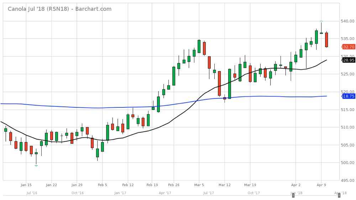Jump to Oct '17 on the range navigator
This screenshot has height=200, width=356.
coord(253,193)
